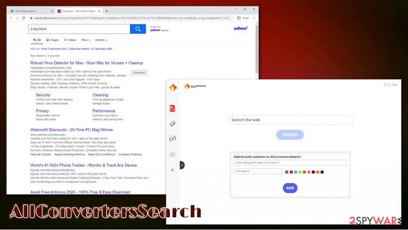Viewport: 408px width, 230px height.
Task: Click the favorite URL input field
Action: pos(290,162)
